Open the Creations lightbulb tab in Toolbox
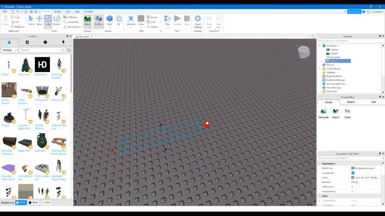This screenshot has height=216, width=385. 63,42
